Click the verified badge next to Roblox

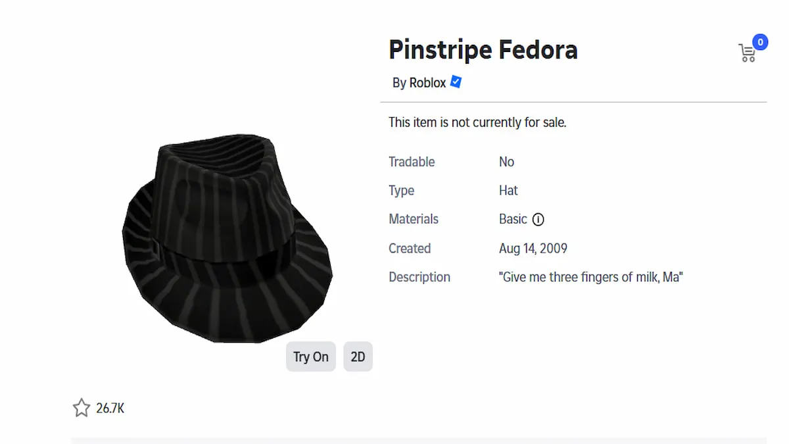454,82
